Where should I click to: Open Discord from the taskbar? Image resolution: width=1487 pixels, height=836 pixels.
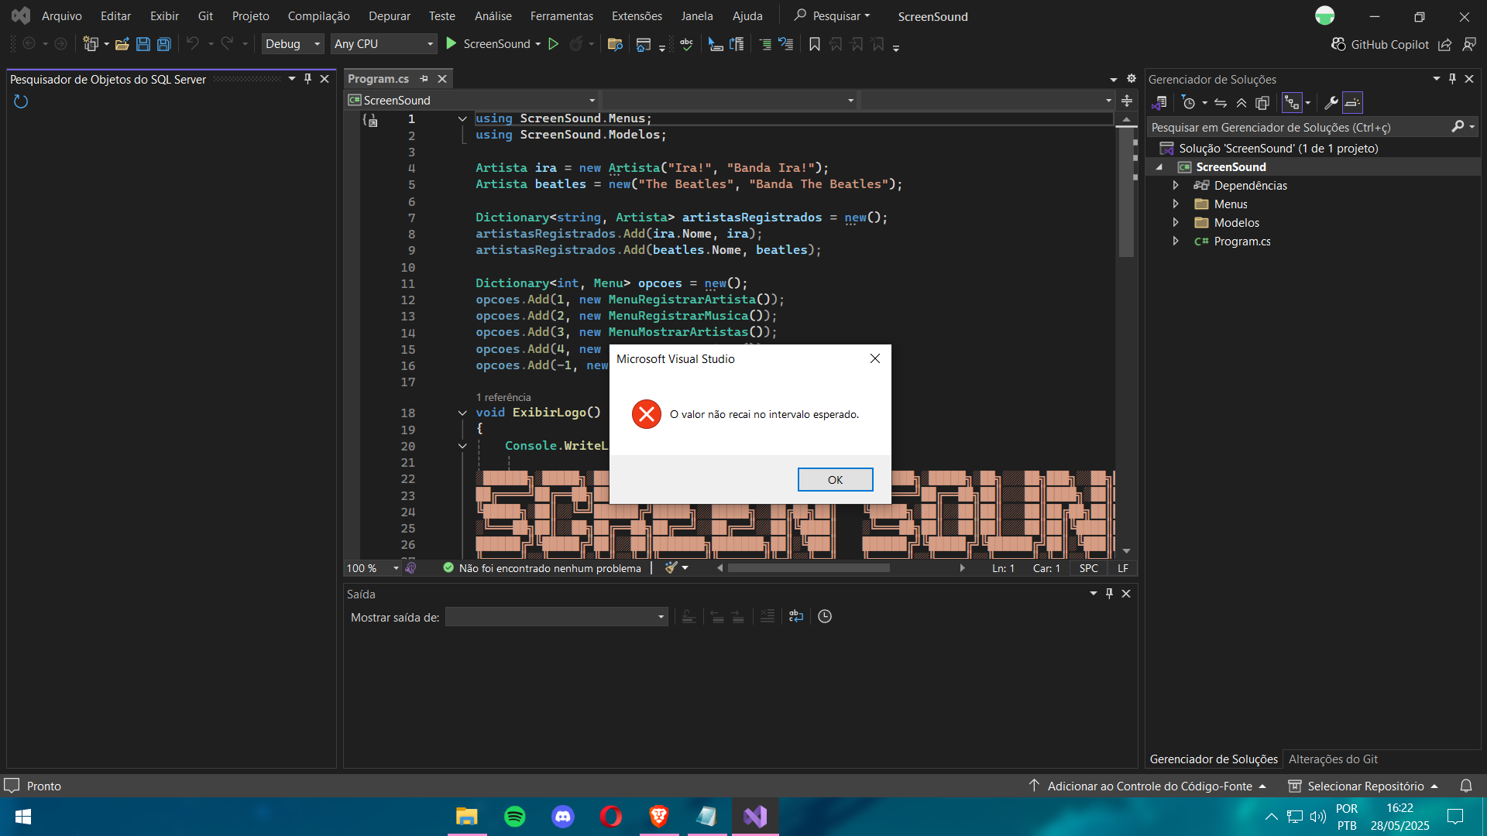tap(563, 817)
